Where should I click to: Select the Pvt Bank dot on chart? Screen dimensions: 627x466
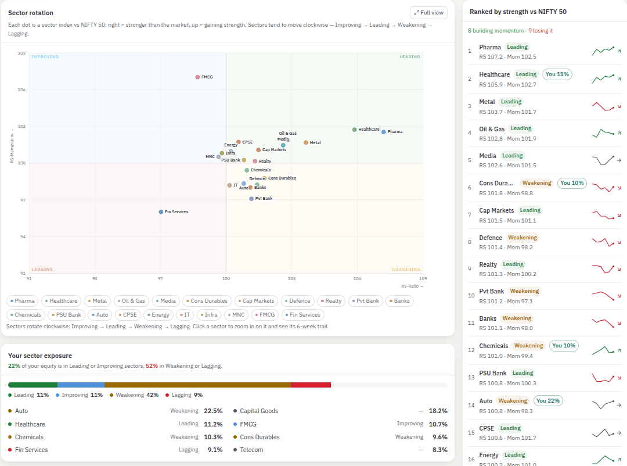click(251, 199)
